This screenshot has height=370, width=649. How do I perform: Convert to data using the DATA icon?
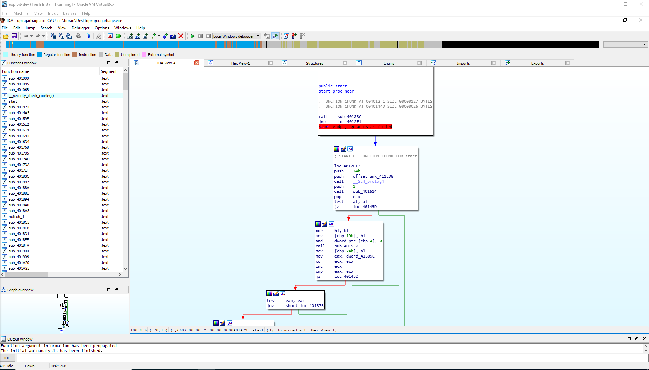click(138, 36)
